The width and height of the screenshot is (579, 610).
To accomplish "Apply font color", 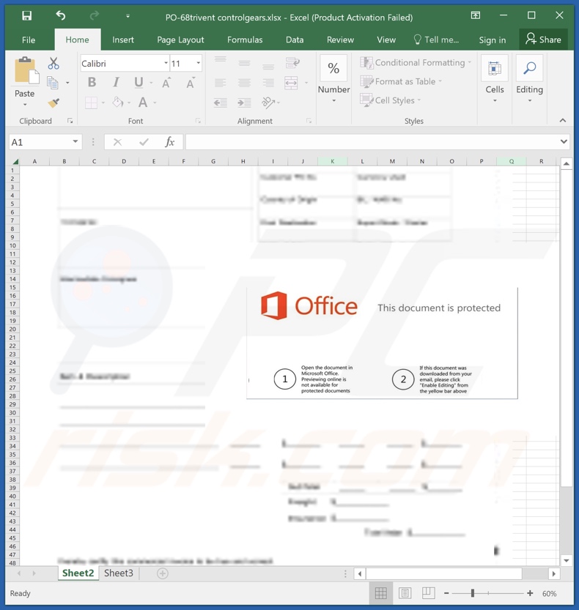I will click(x=143, y=103).
